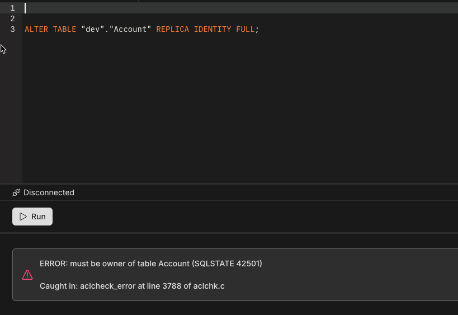Click the divider above the Disconnected bar
The image size is (458, 315).
click(x=229, y=184)
